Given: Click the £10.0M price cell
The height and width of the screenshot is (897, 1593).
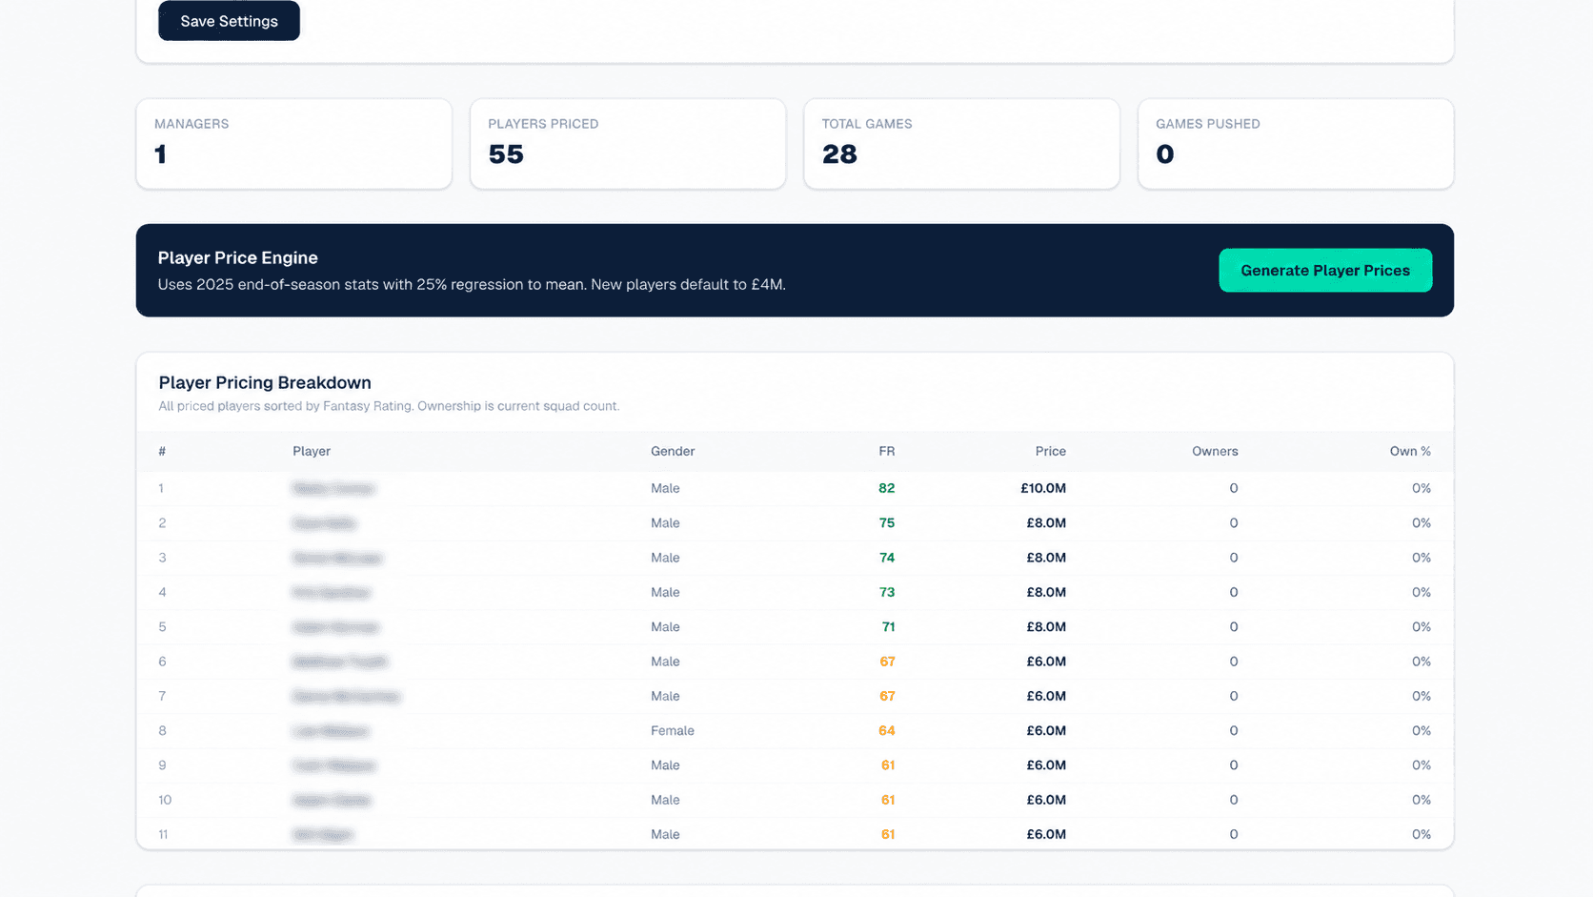Looking at the screenshot, I should (1042, 488).
